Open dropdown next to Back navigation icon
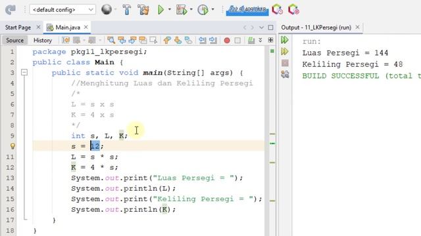Image resolution: width=421 pixels, height=236 pixels. [84, 41]
